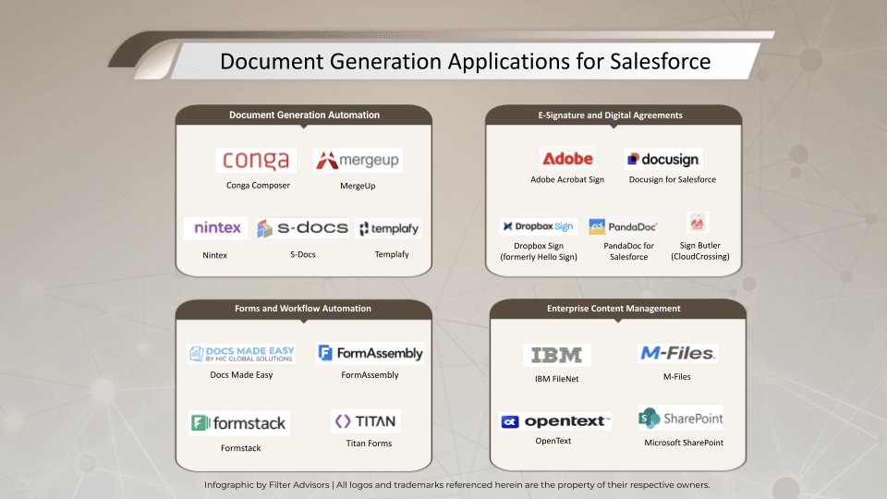Click the Formstack caption text
The width and height of the screenshot is (887, 499).
(x=240, y=448)
